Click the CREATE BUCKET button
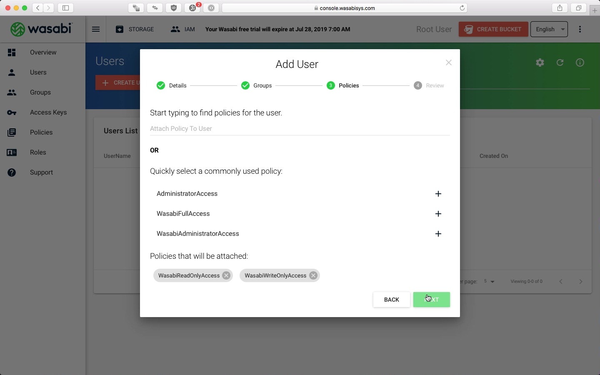 pyautogui.click(x=493, y=29)
